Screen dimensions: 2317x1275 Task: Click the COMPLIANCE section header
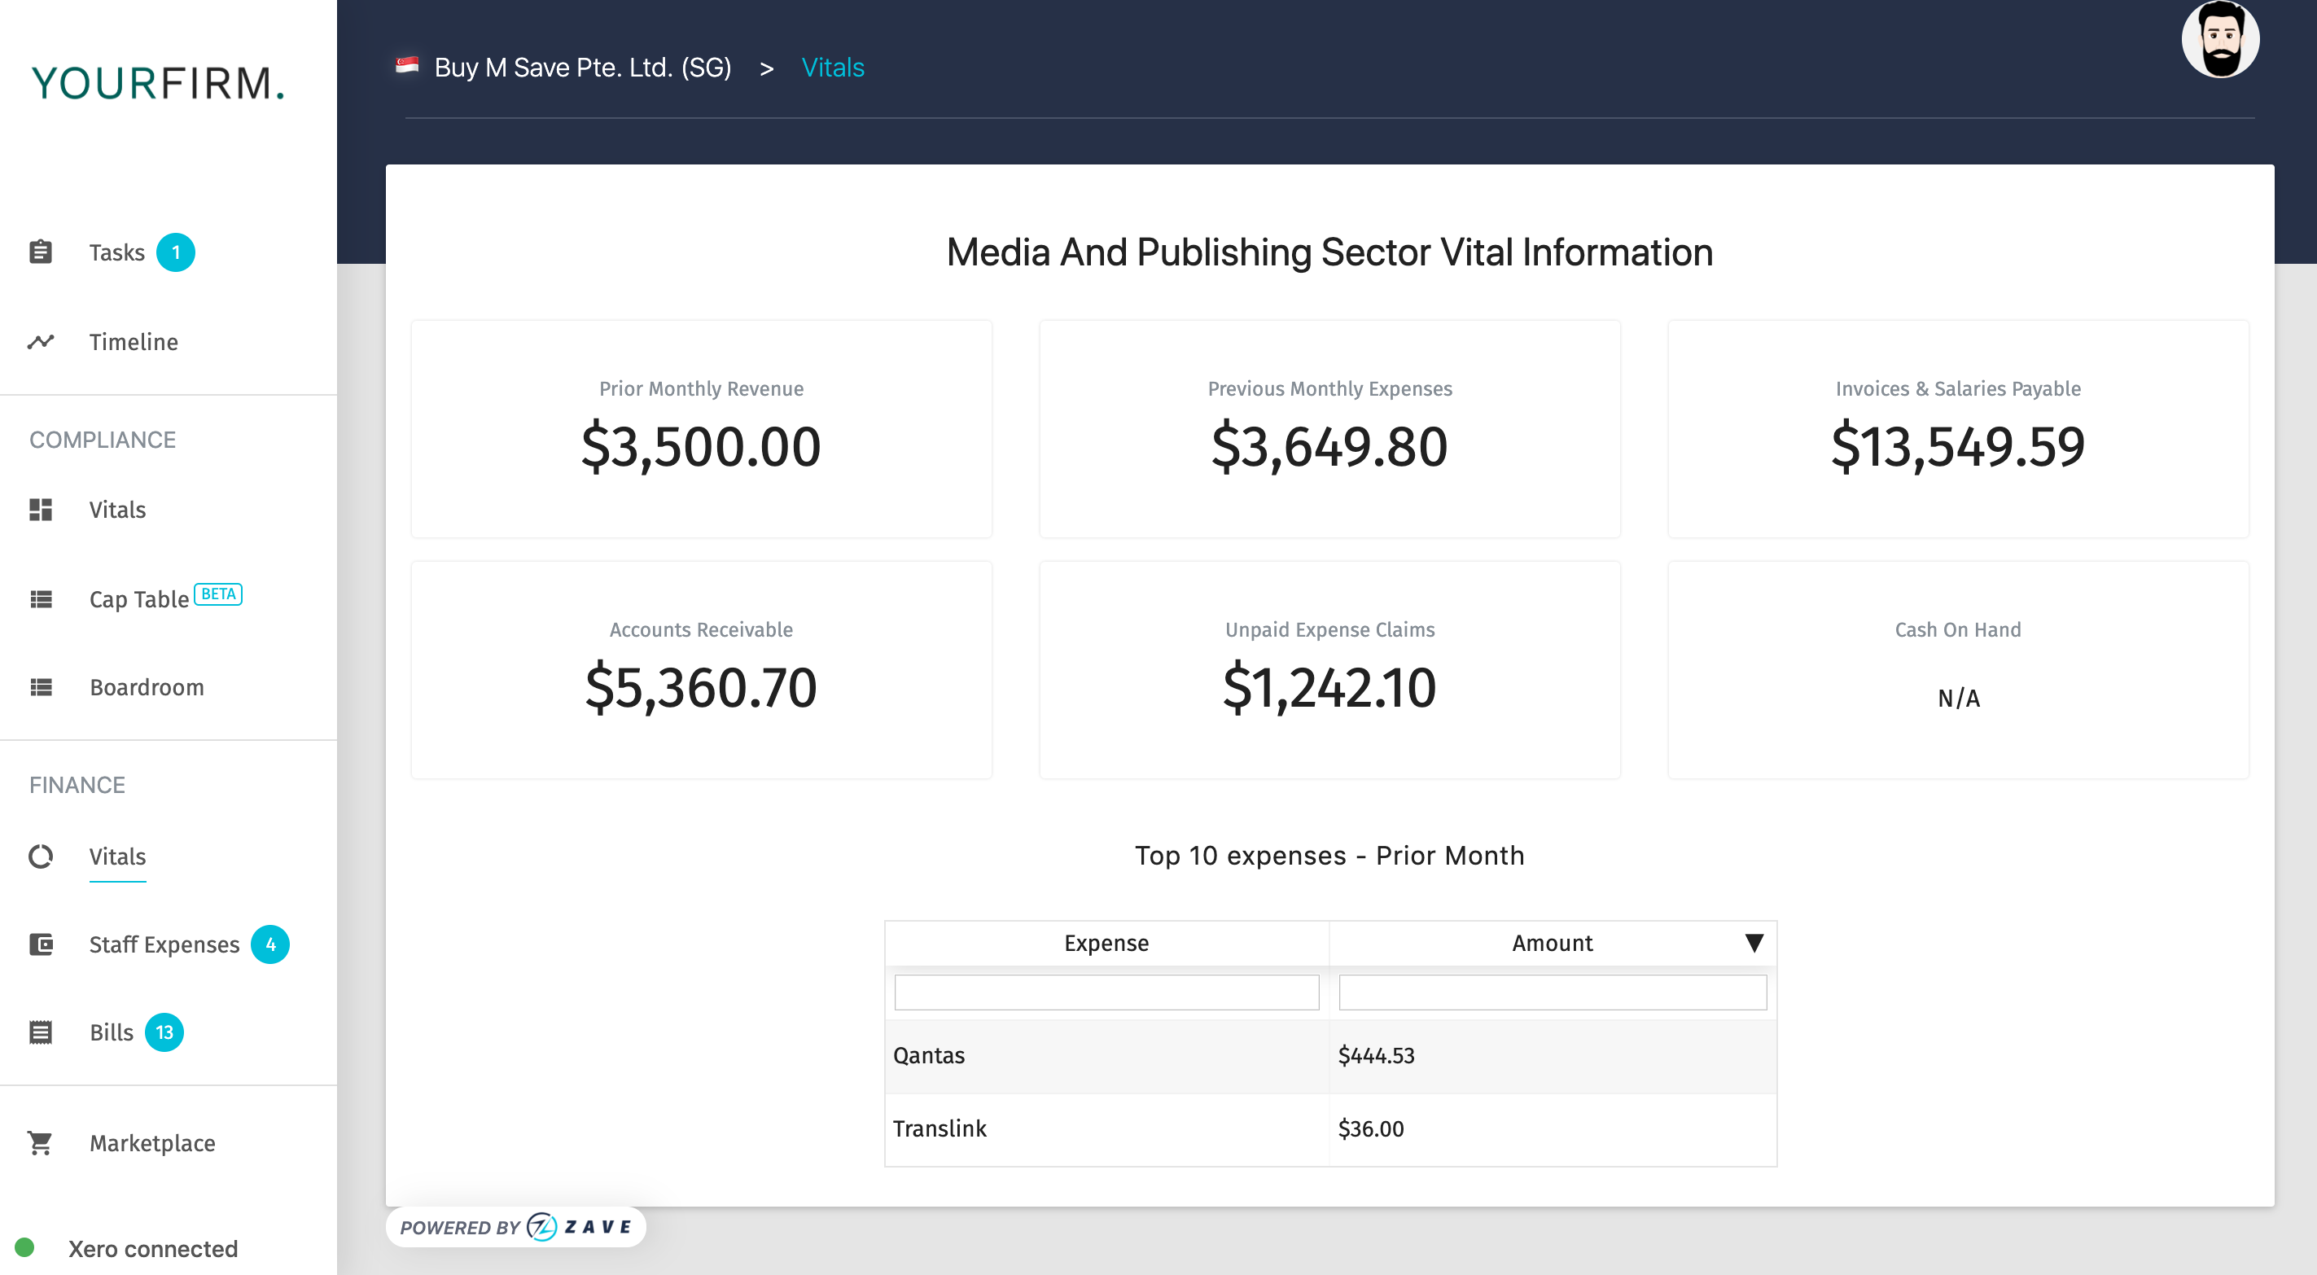103,439
